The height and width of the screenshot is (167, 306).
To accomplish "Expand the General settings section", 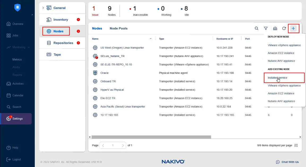I will click(43, 8).
